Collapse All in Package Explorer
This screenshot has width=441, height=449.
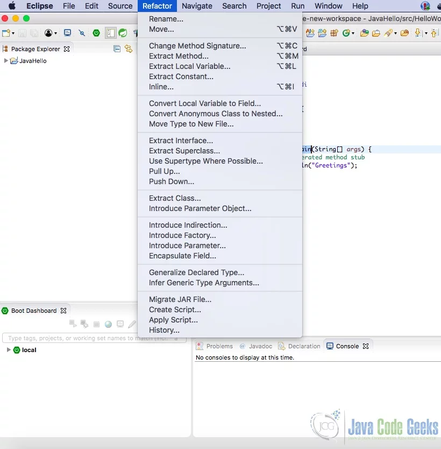(x=117, y=49)
